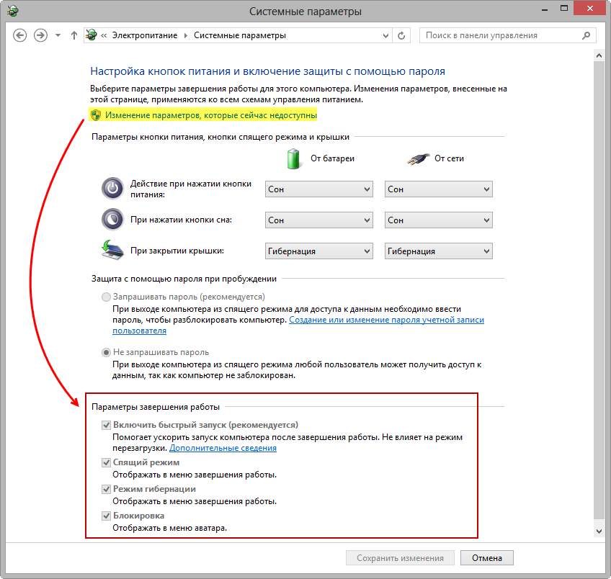611x579 pixels.
Task: Click the window title bar system icon
Action: click(x=12, y=11)
